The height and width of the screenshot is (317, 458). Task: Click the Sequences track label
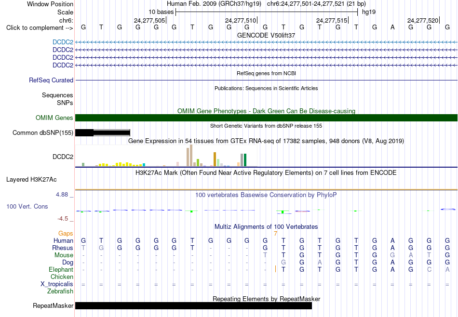[57, 95]
